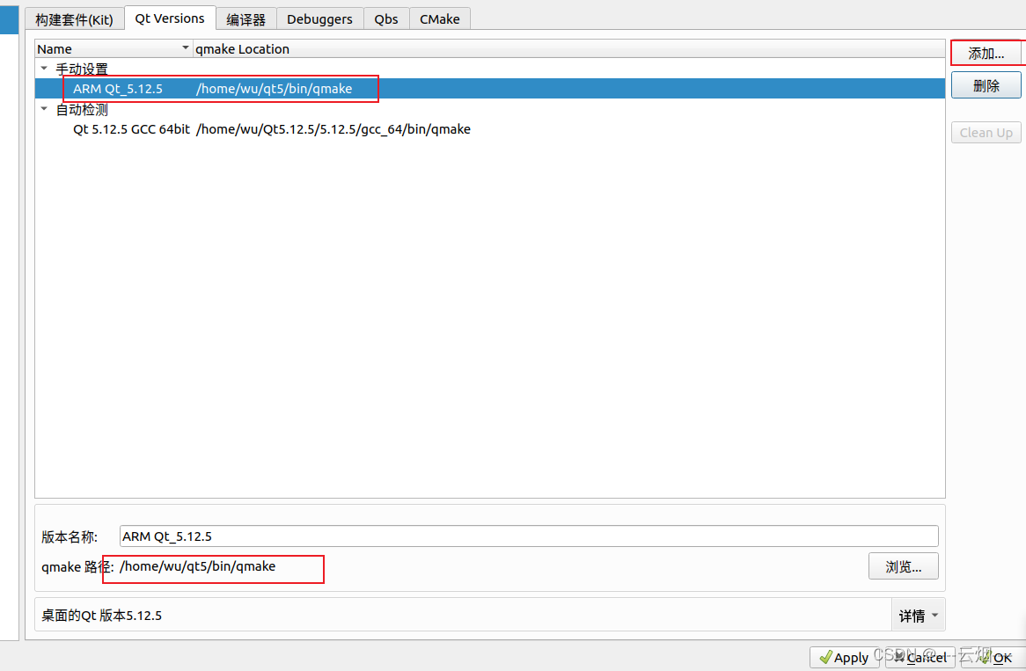This screenshot has height=671, width=1026.
Task: Click the Clean Up button
Action: [986, 132]
